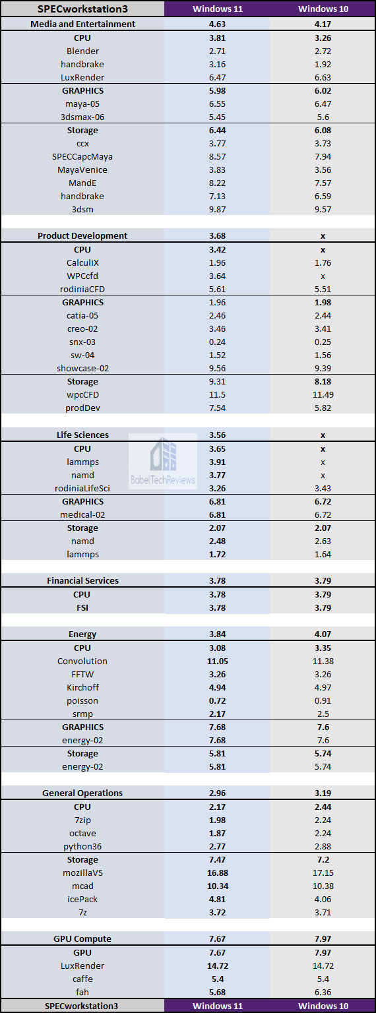Select the Life Sciences section heading
This screenshot has height=1013, width=376.
click(x=82, y=435)
